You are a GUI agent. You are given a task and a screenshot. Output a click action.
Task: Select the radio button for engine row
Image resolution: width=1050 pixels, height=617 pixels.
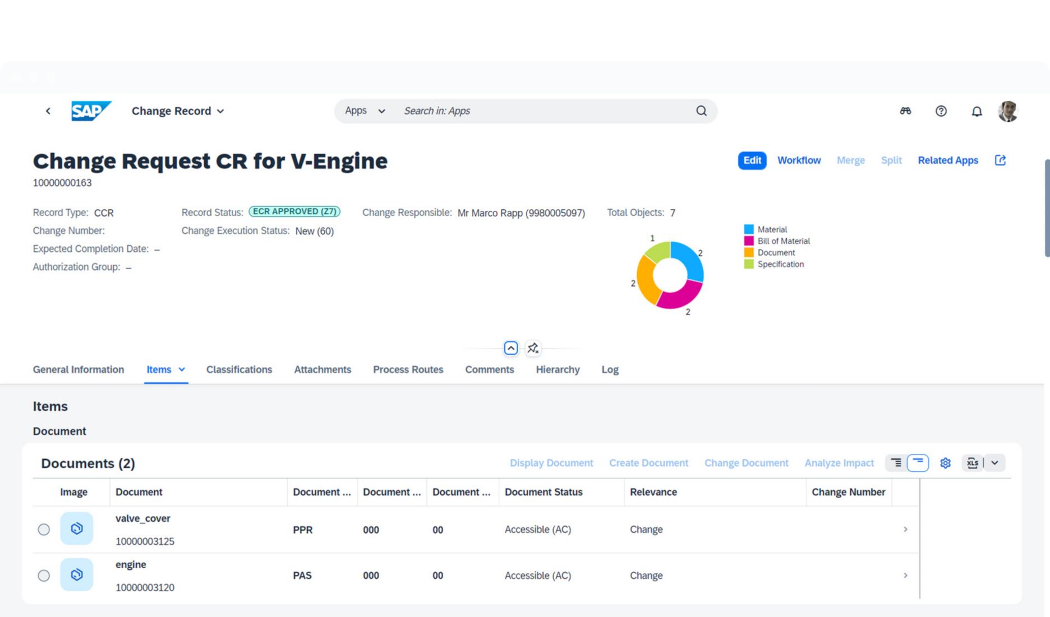(x=44, y=575)
